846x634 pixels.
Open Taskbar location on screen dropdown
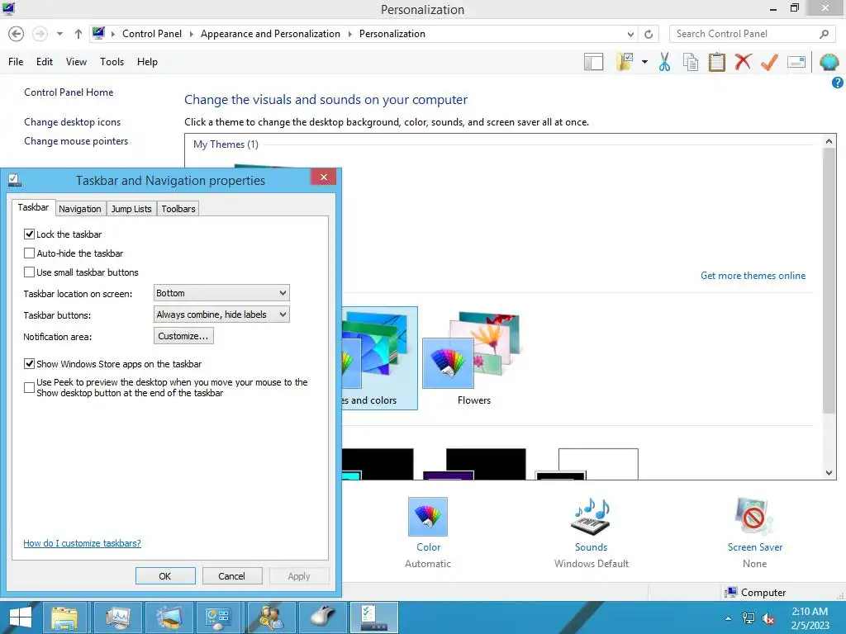point(221,293)
